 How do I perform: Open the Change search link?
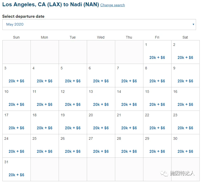(x=112, y=5)
